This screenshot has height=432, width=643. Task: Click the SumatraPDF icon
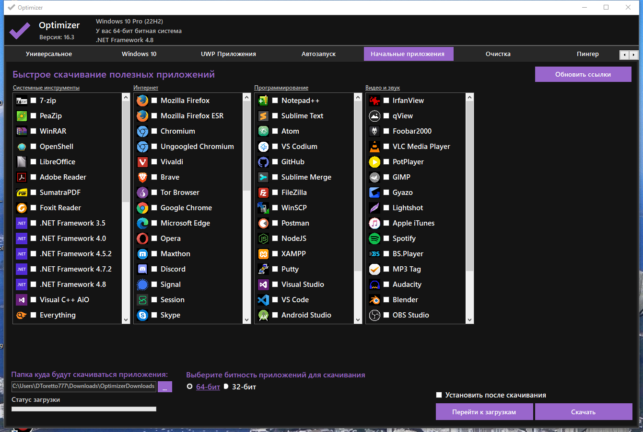[x=22, y=193]
